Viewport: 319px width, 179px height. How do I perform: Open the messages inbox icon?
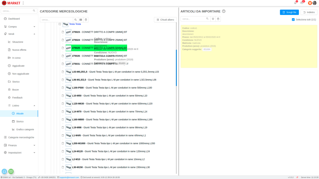tap(302, 3)
